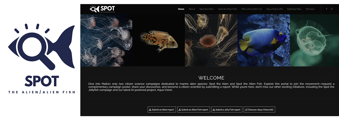View the Sightings Map page

tap(294, 9)
